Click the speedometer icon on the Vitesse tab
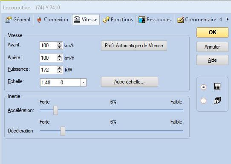The height and width of the screenshot is (164, 231). click(77, 20)
